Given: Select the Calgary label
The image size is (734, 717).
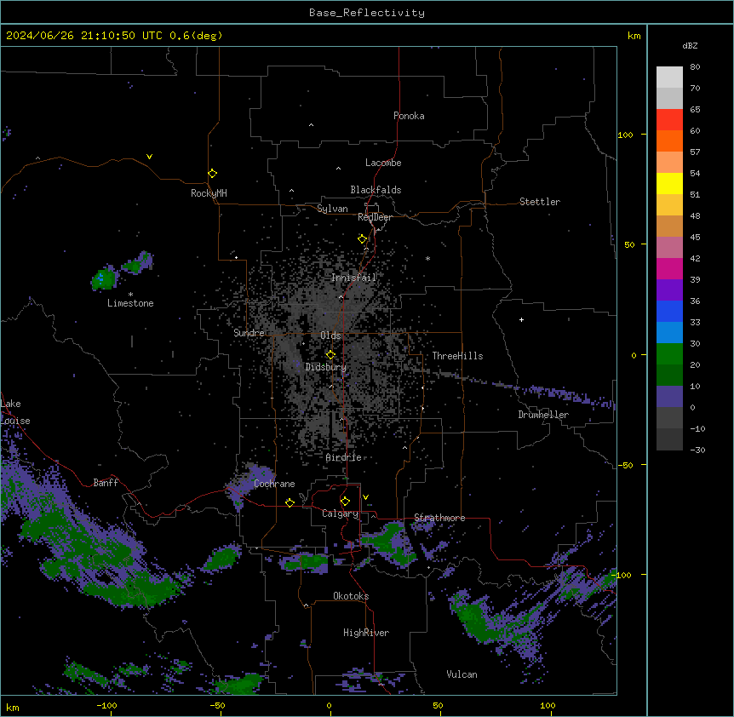Looking at the screenshot, I should pyautogui.click(x=340, y=513).
